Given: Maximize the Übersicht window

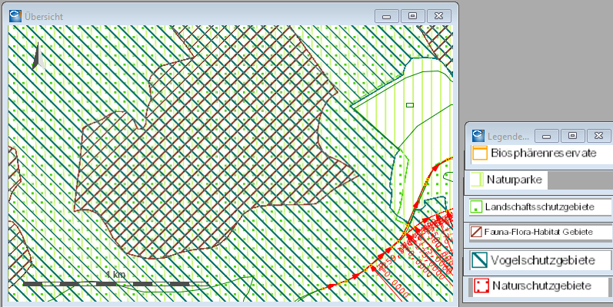Looking at the screenshot, I should (412, 16).
